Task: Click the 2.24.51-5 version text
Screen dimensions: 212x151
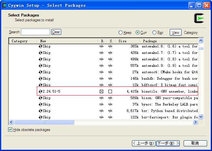Action: pos(52,92)
